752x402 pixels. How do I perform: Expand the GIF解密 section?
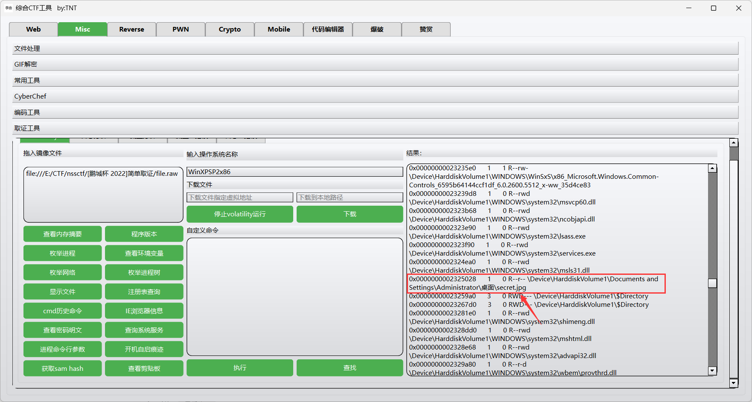click(375, 64)
